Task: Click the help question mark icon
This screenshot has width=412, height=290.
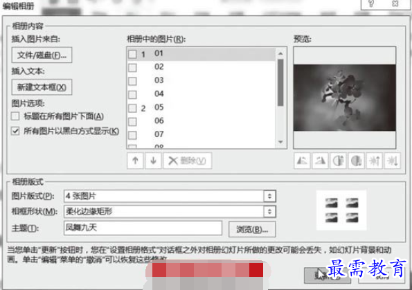Action: point(371,3)
